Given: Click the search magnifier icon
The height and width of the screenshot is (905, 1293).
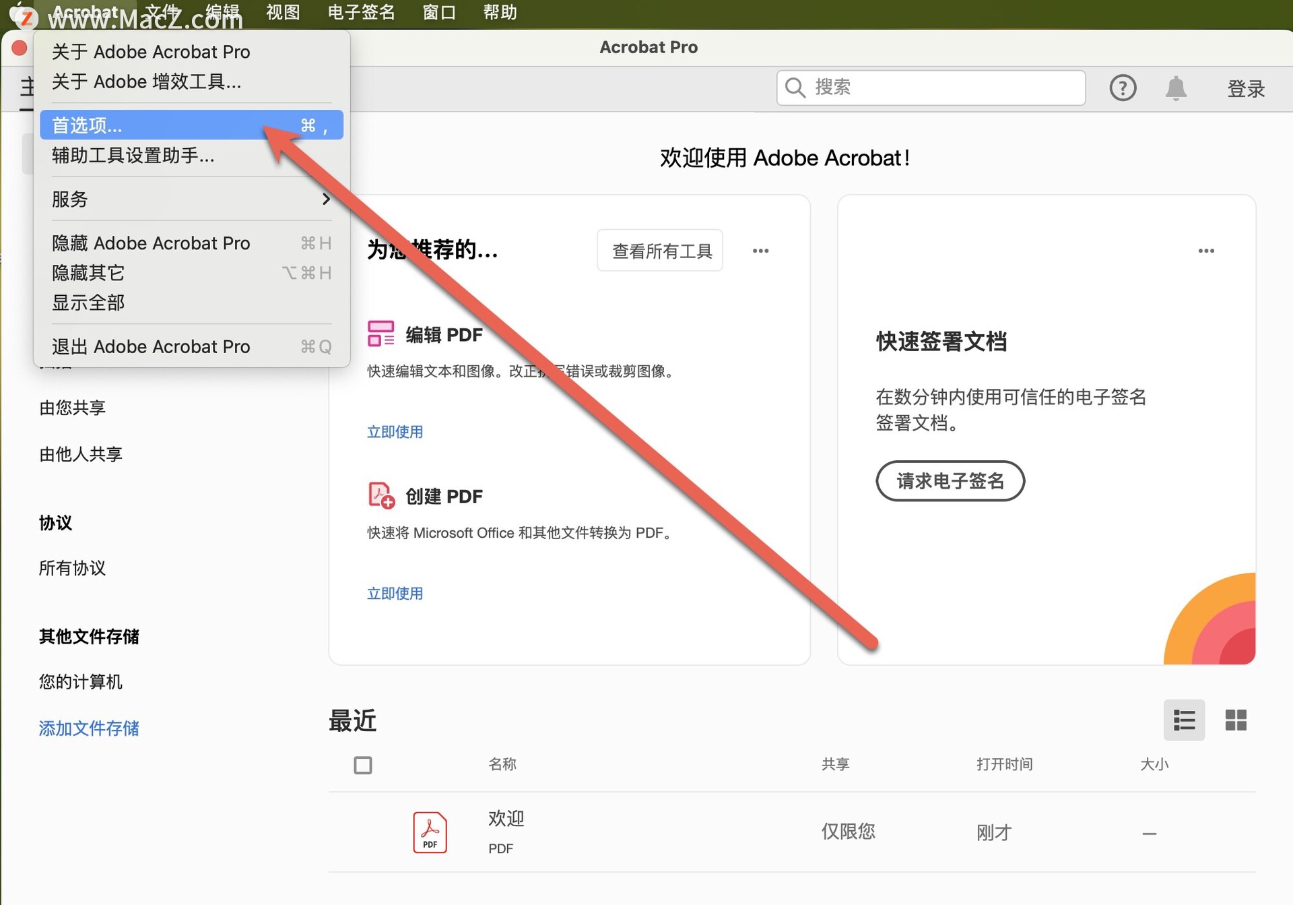Looking at the screenshot, I should pyautogui.click(x=795, y=88).
